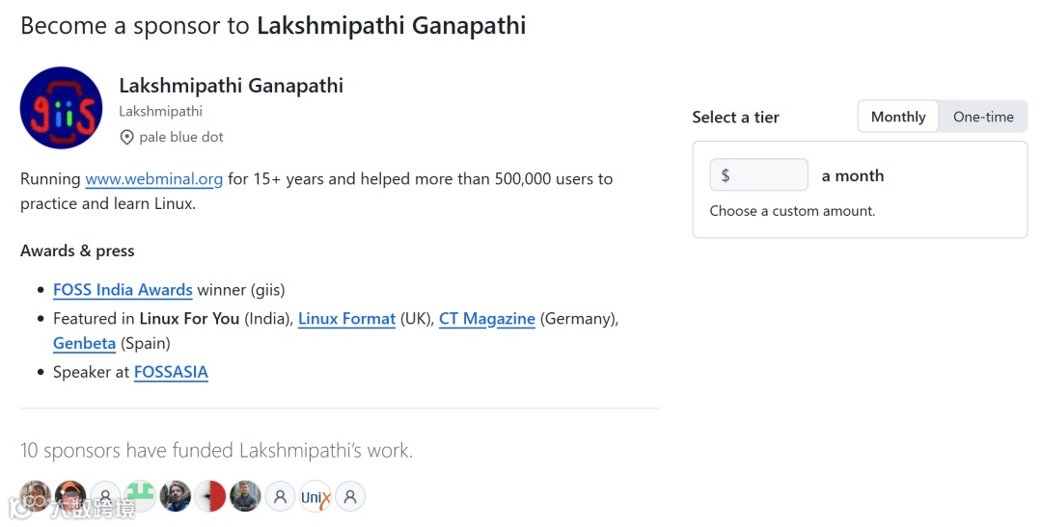Open the Genbeta link
The height and width of the screenshot is (527, 1042).
click(84, 344)
